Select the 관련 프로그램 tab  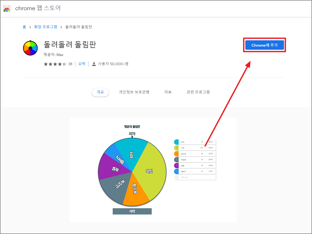point(198,92)
